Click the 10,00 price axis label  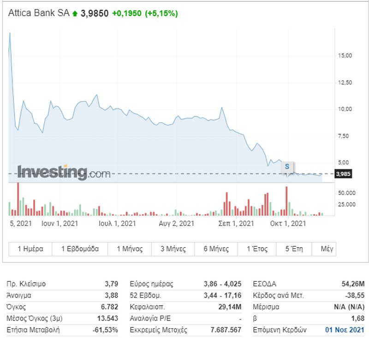click(345, 109)
